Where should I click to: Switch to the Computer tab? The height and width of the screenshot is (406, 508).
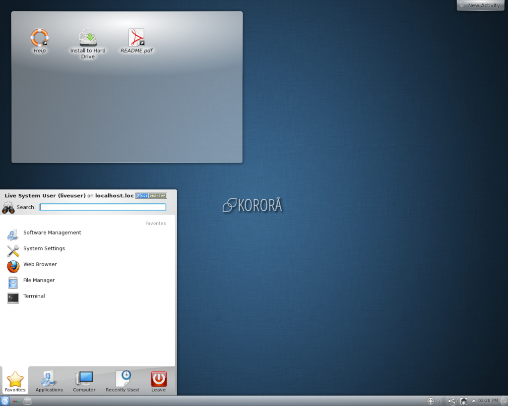[84, 381]
